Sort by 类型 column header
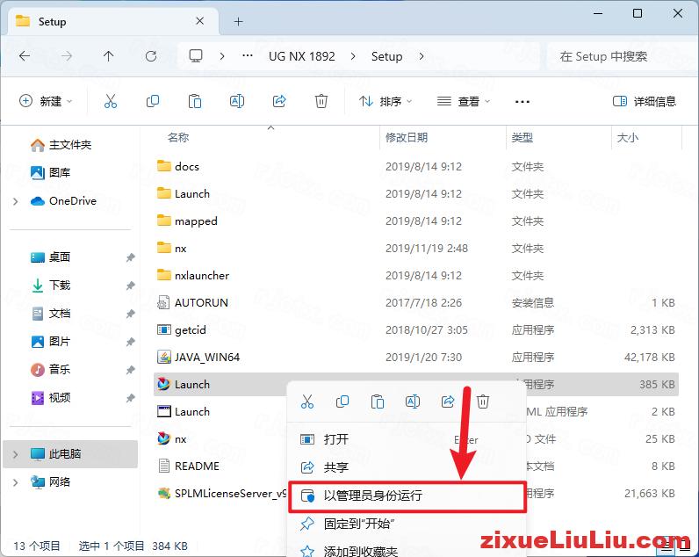The width and height of the screenshot is (699, 557). pos(522,137)
